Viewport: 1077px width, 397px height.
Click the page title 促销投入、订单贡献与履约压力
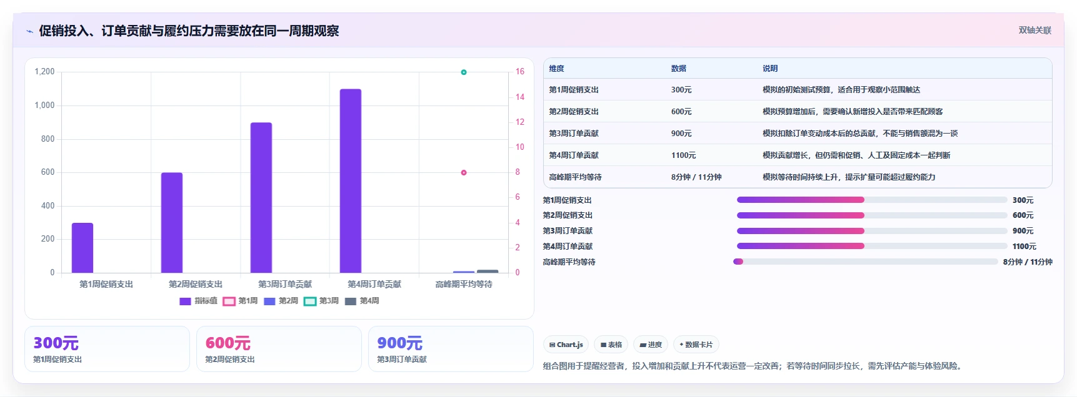[x=189, y=31]
